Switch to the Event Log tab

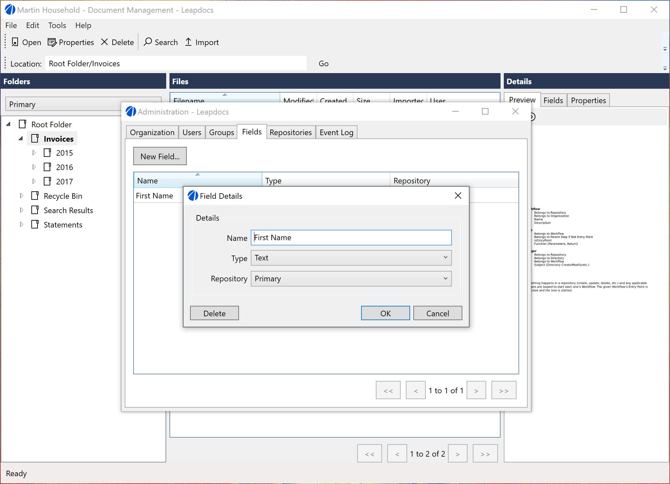(337, 132)
